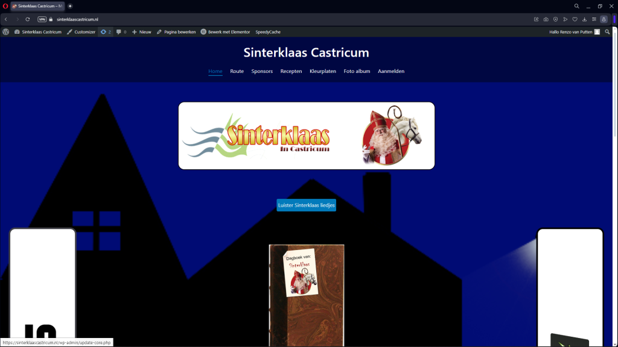Viewport: 618px width, 347px height.
Task: Open the Aanmelden link
Action: [x=391, y=71]
